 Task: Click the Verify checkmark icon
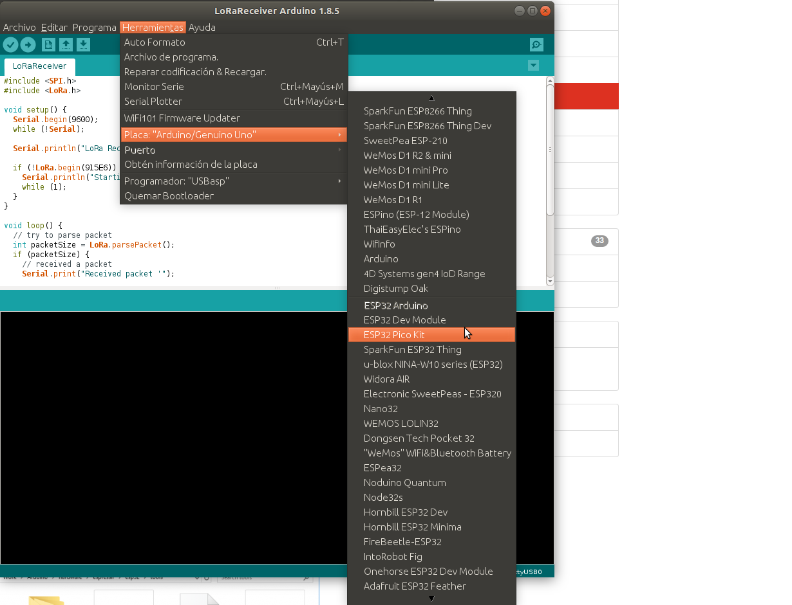click(x=10, y=44)
